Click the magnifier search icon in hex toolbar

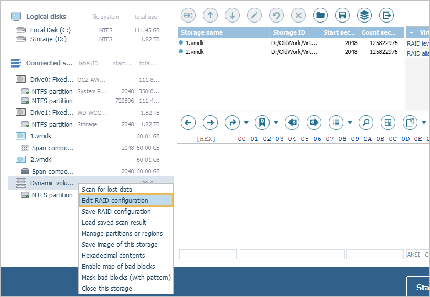tap(366, 123)
